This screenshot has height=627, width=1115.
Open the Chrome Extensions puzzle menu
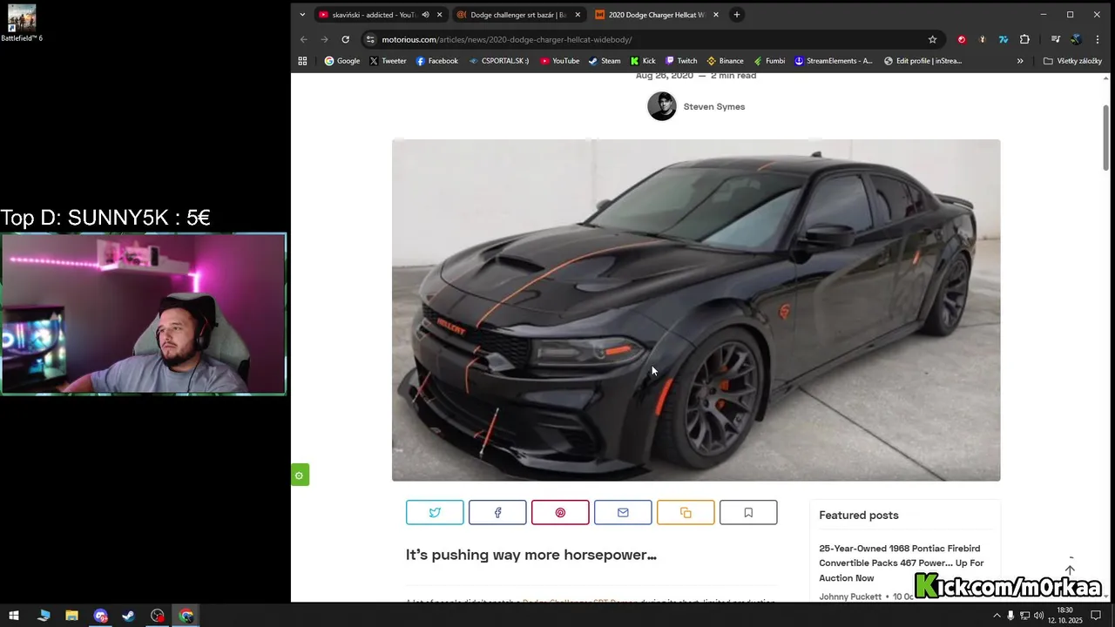click(1024, 39)
